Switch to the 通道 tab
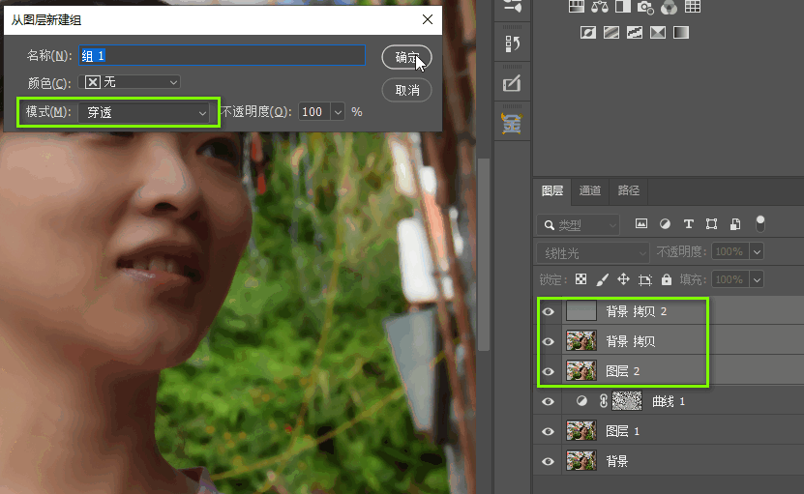The width and height of the screenshot is (804, 494). [589, 190]
